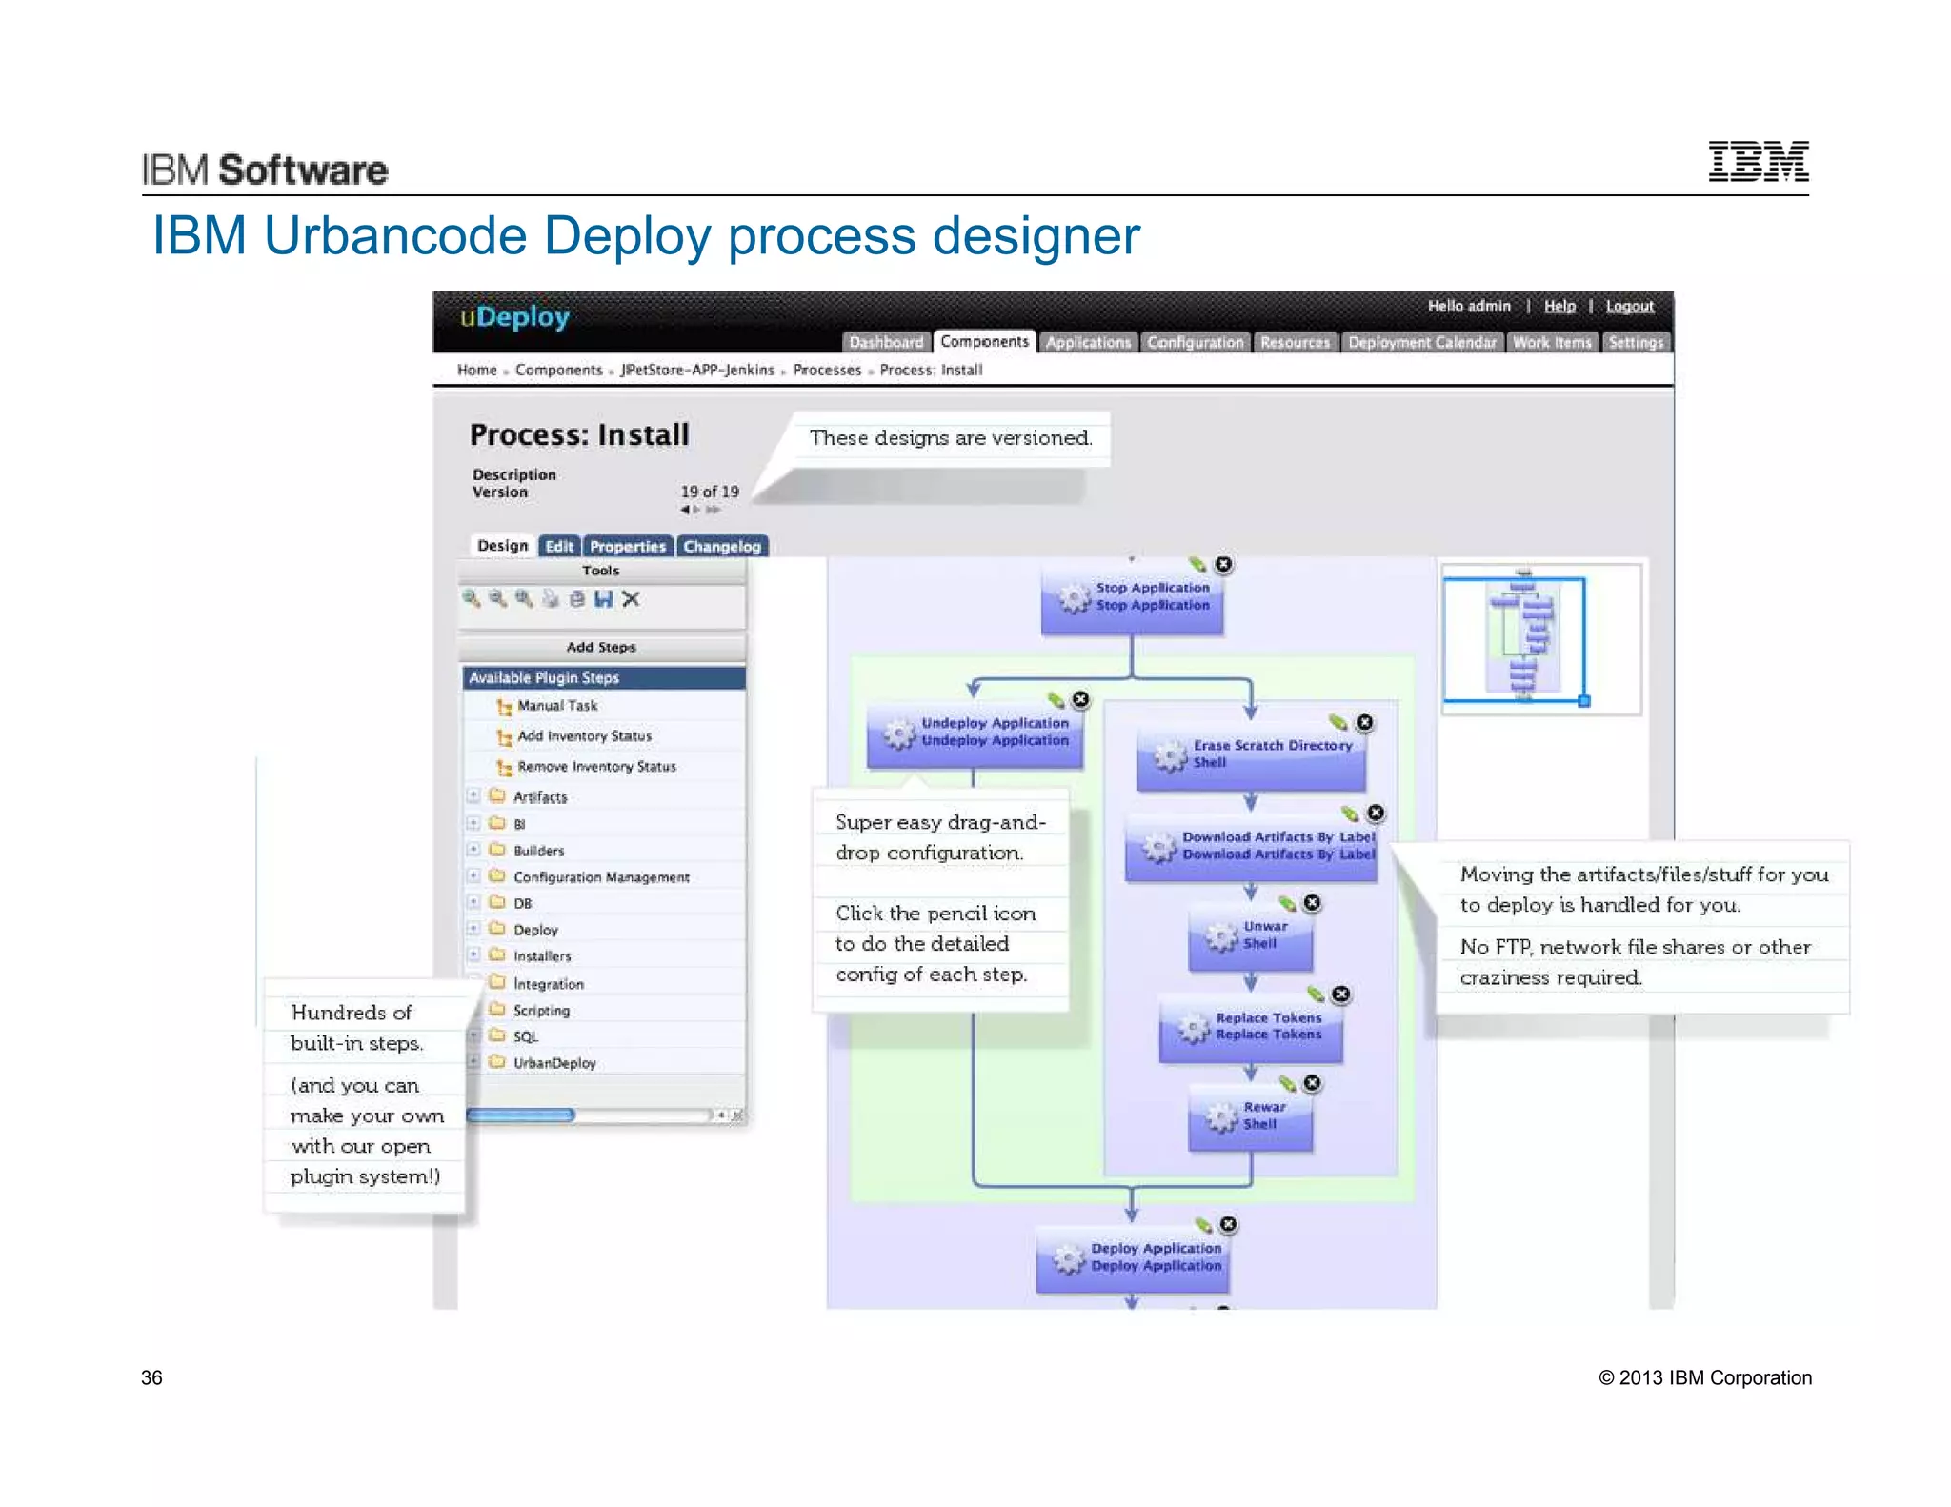Open the Dashboard tab

point(886,342)
